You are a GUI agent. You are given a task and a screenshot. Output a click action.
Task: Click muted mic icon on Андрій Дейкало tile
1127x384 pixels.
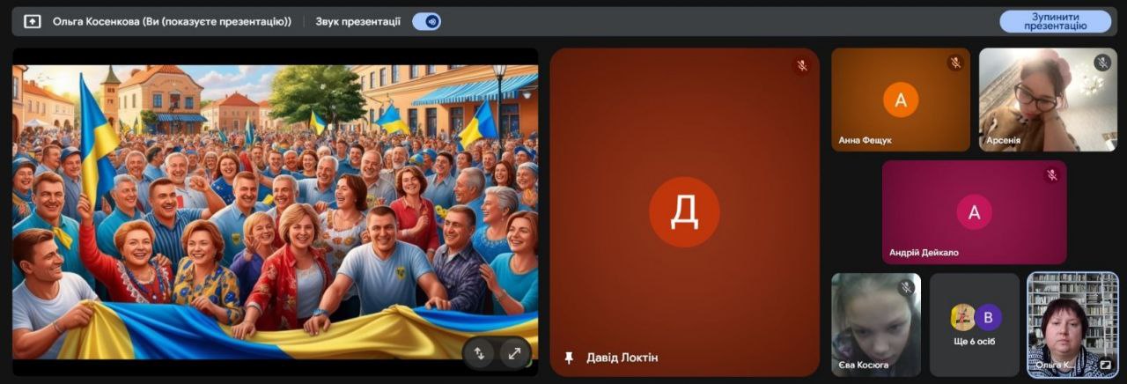(1051, 175)
